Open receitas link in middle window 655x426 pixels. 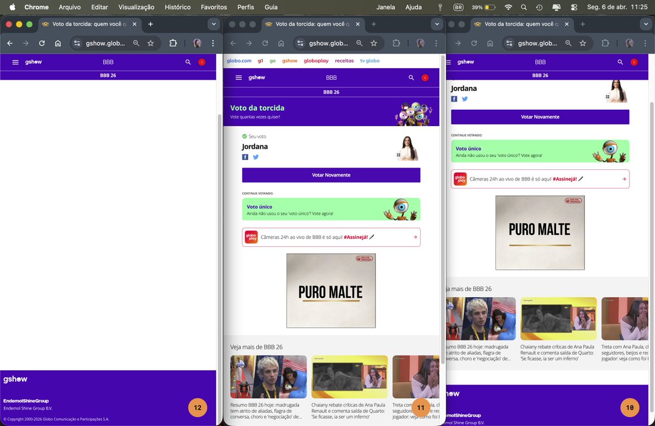344,61
